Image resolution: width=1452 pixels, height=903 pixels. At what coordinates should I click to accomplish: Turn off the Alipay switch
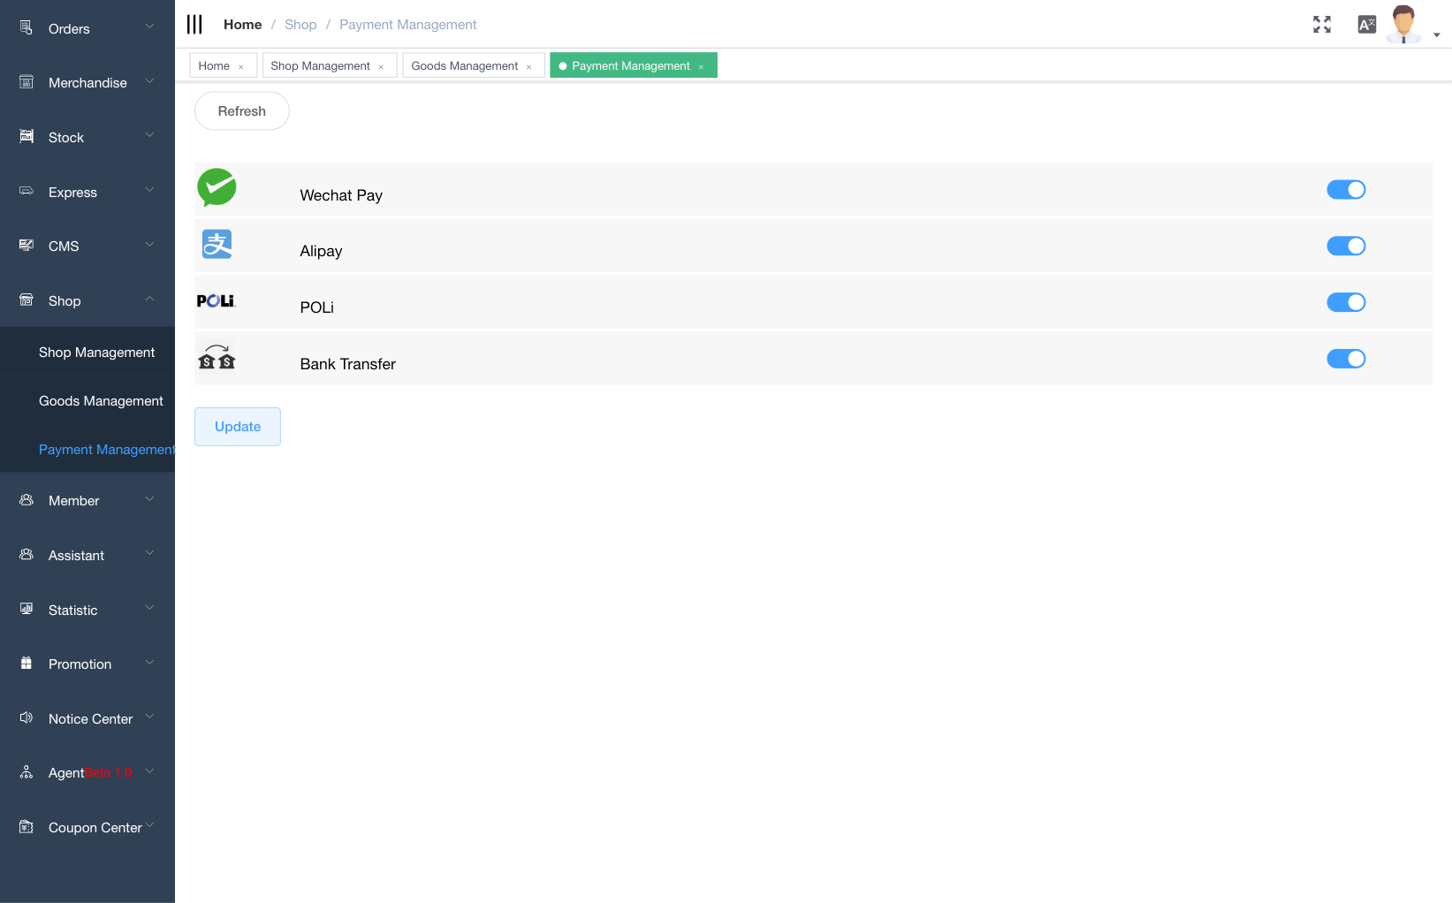tap(1345, 247)
